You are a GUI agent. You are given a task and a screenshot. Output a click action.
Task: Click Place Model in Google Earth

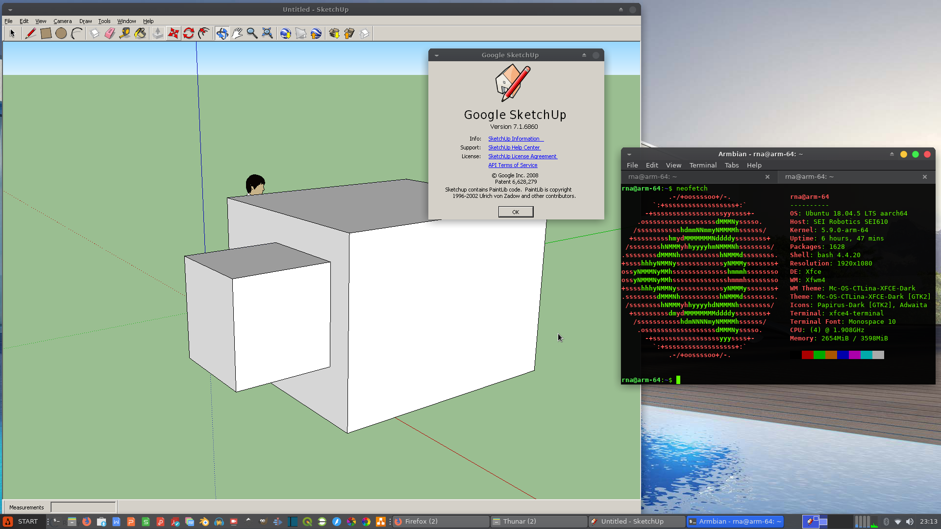click(x=316, y=33)
